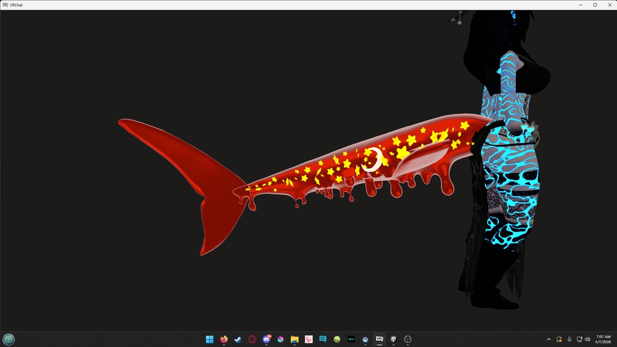Toggle the microphone via the tray mic icon
The image size is (617, 347).
569,339
